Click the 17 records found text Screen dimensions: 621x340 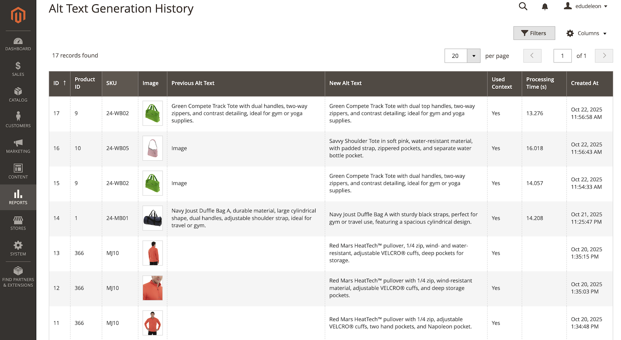click(x=75, y=56)
